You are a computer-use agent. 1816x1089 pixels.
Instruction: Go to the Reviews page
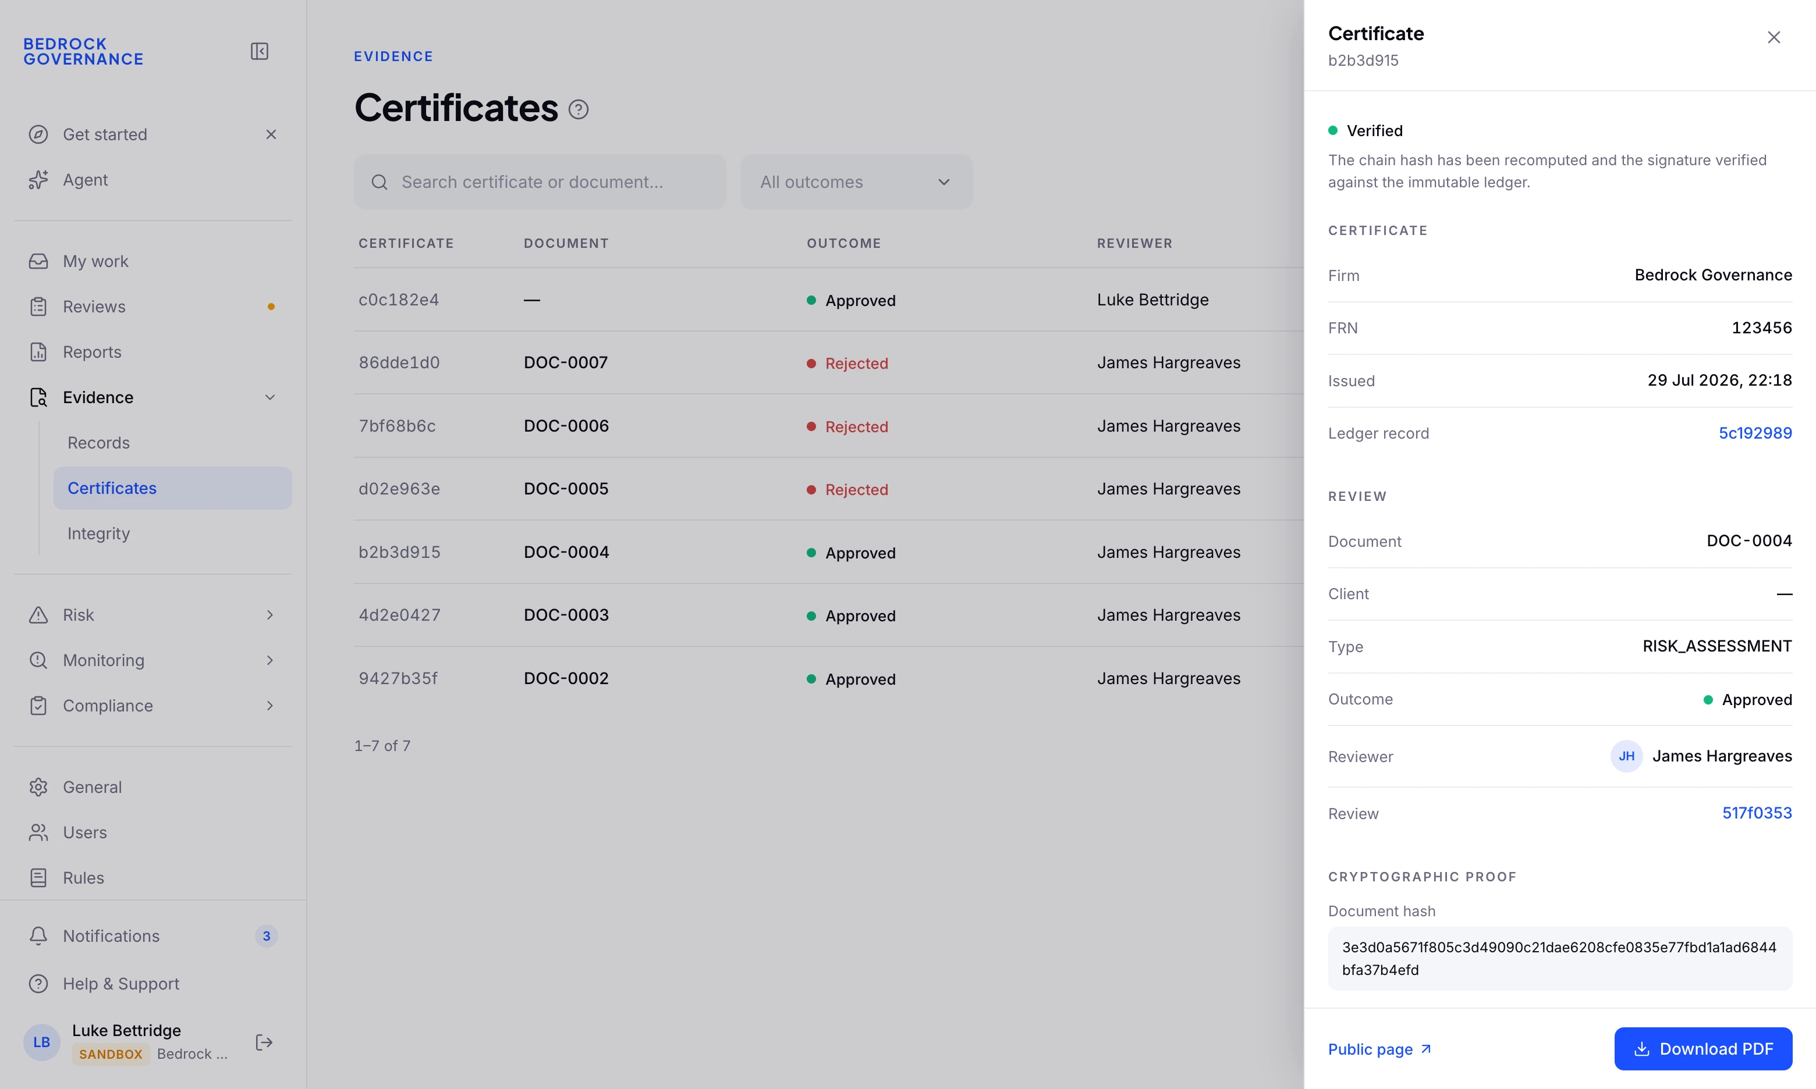coord(152,307)
